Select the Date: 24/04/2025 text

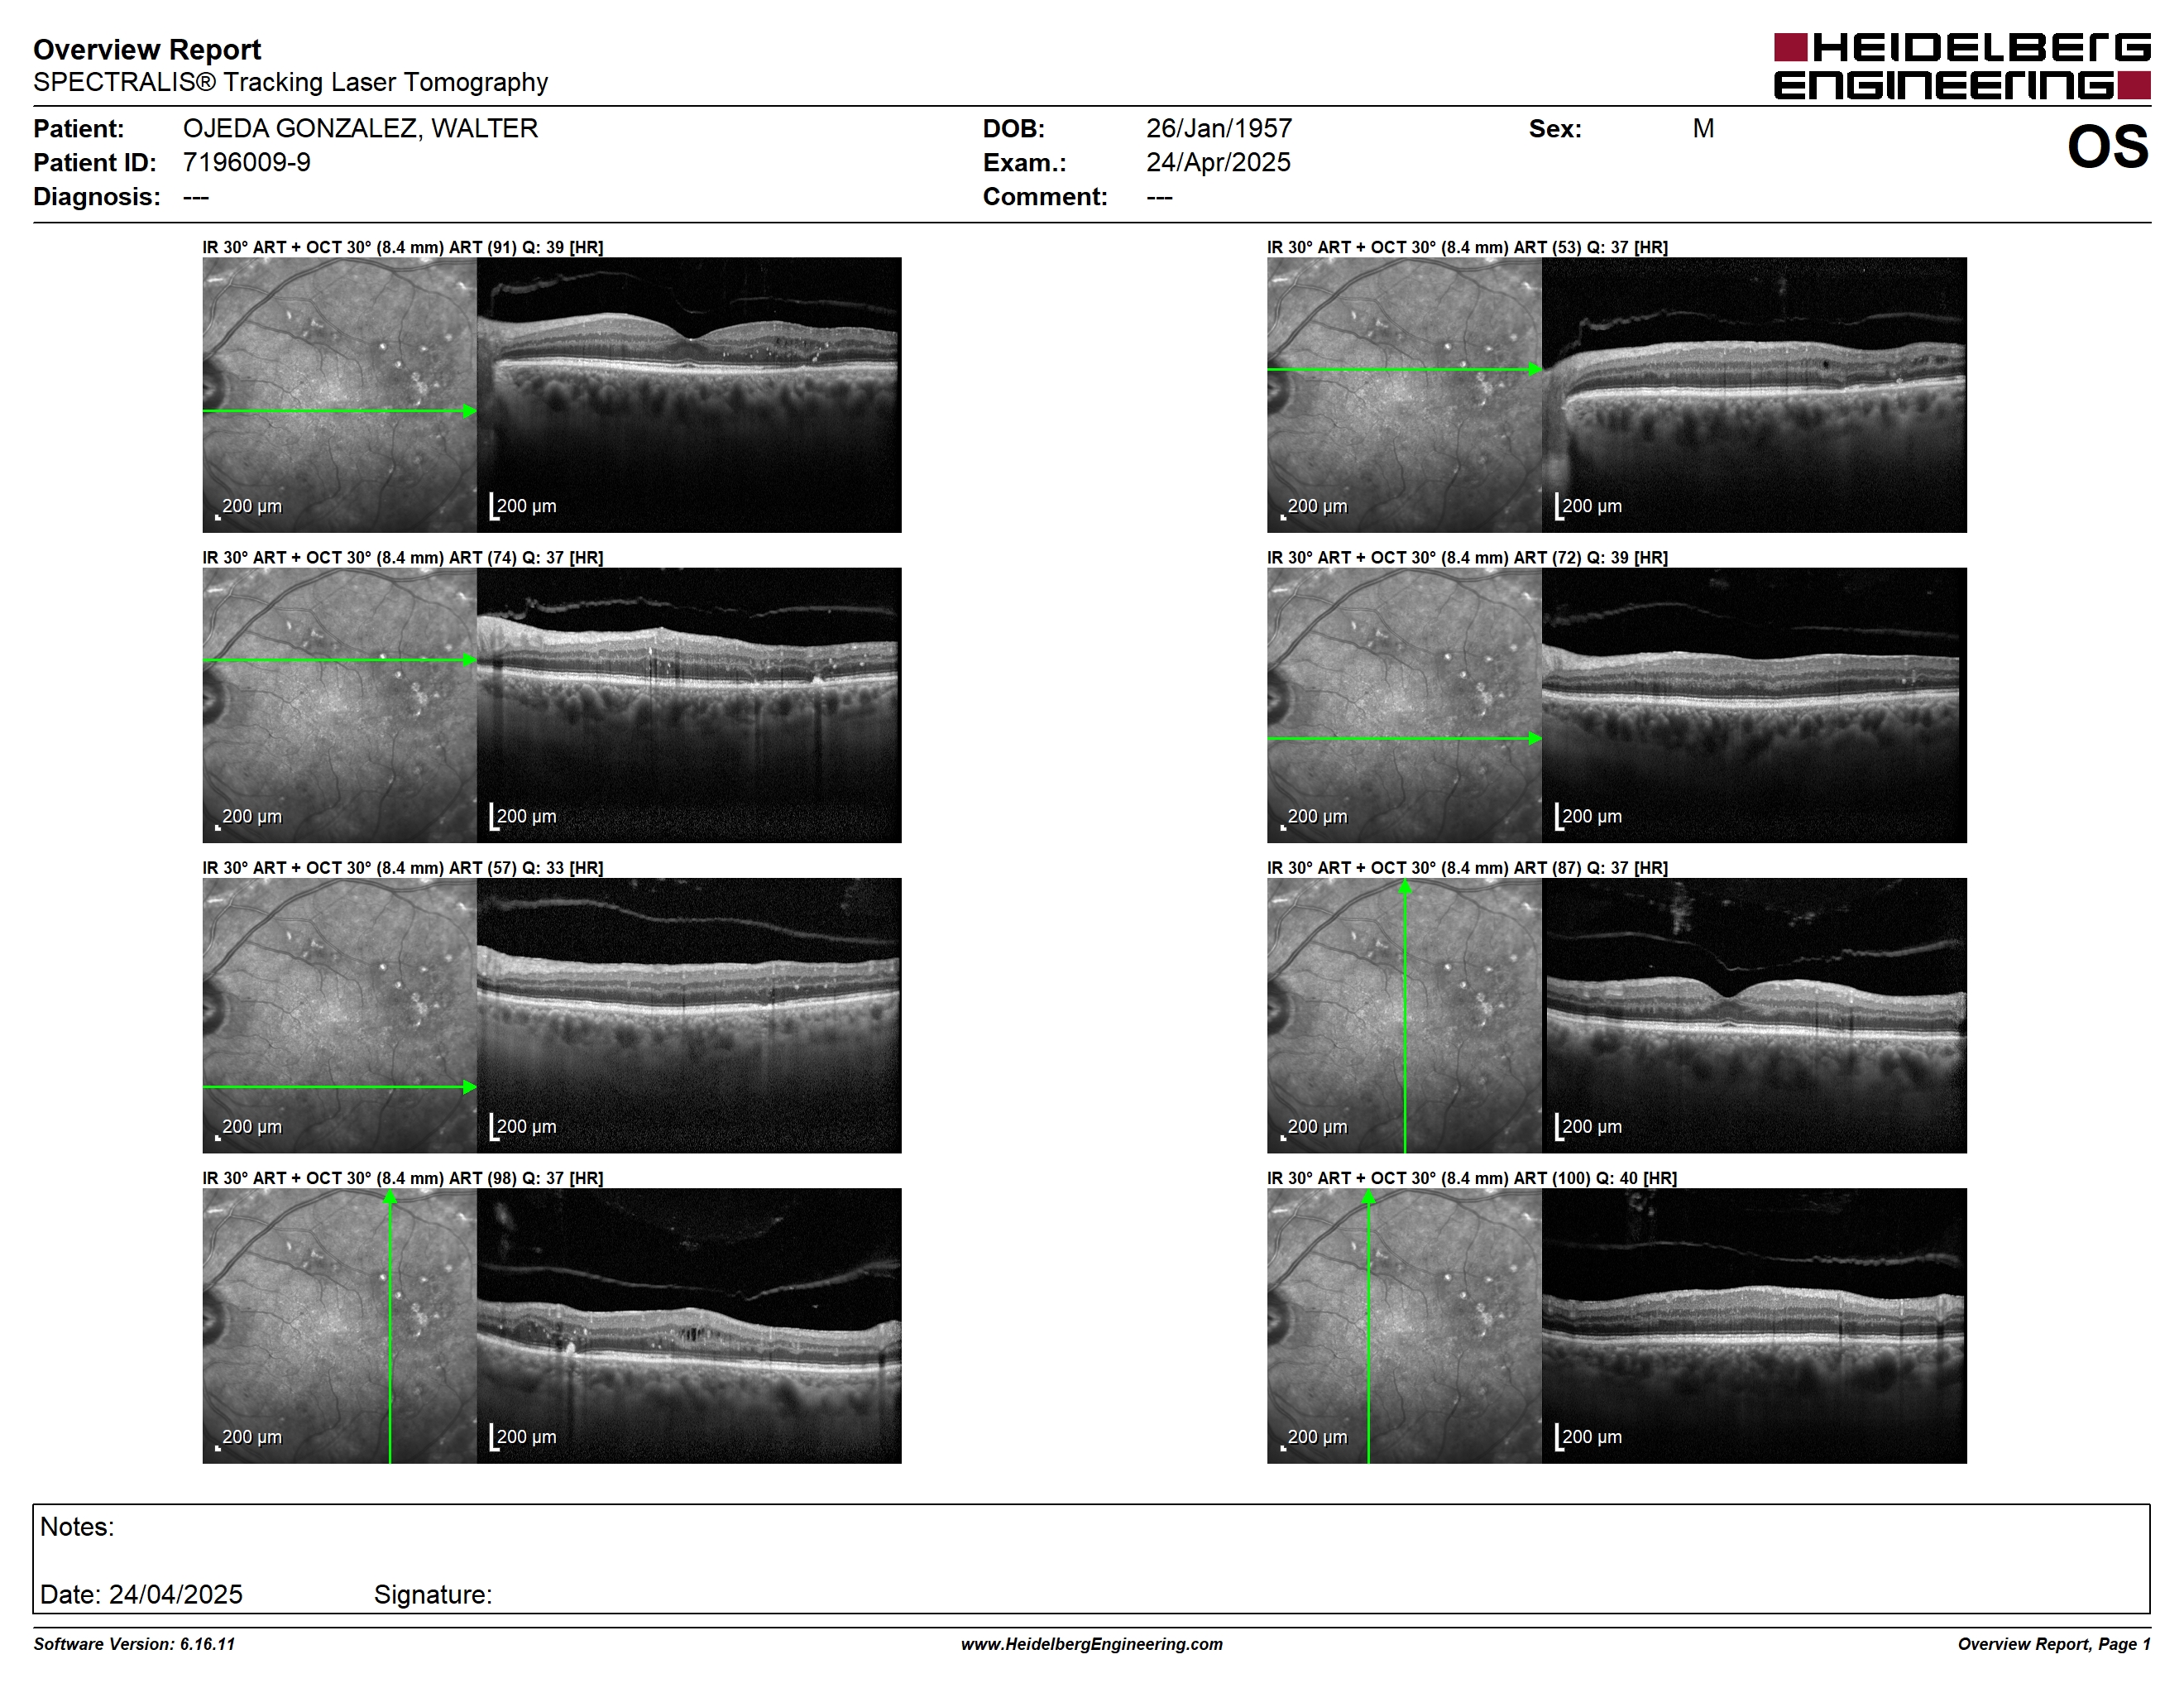141,1594
